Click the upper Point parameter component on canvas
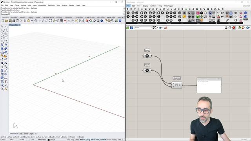The width and height of the screenshot is (251, 141). coord(147,56)
